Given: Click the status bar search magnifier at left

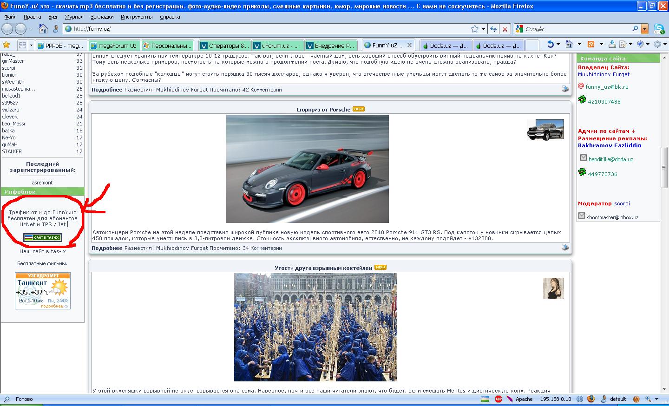Looking at the screenshot, I should pos(7,399).
